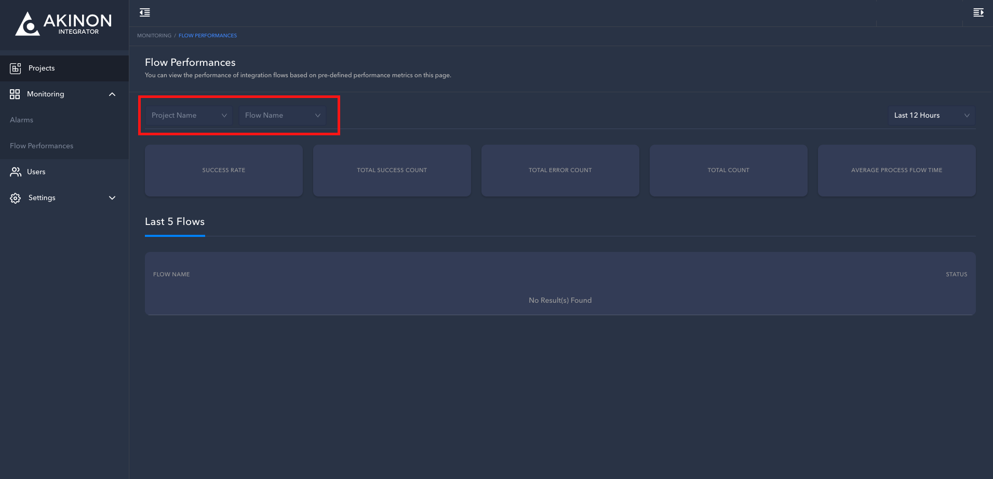Click the Settings gear icon

tap(16, 198)
